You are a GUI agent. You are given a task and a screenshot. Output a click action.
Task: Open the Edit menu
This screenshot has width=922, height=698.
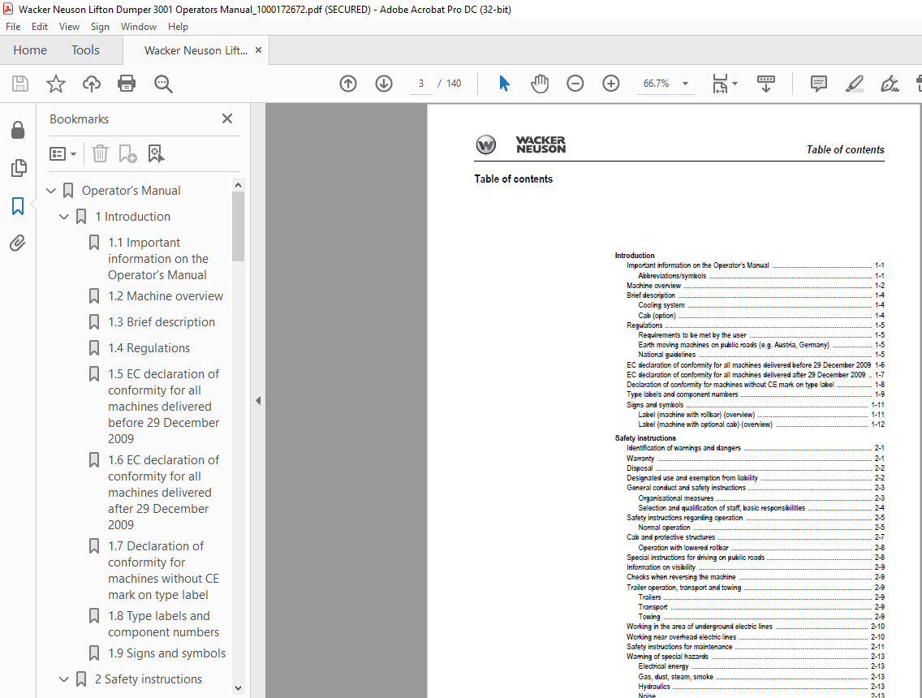pyautogui.click(x=40, y=27)
